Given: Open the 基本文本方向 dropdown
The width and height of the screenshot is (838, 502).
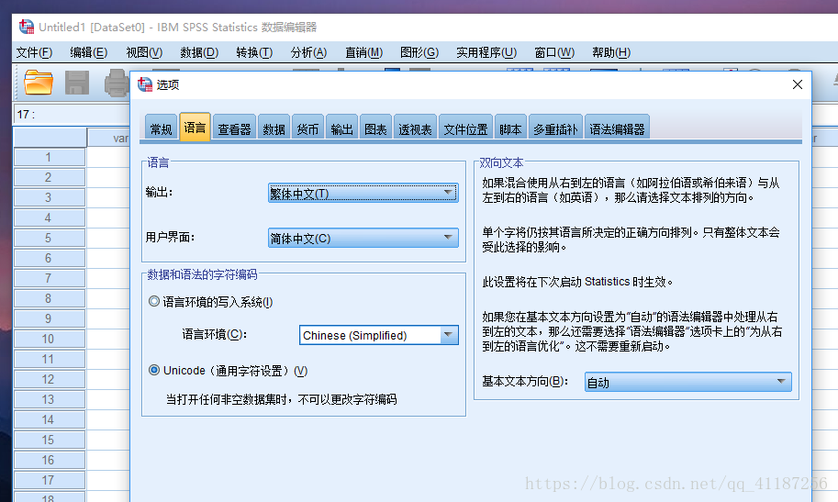Looking at the screenshot, I should point(687,383).
